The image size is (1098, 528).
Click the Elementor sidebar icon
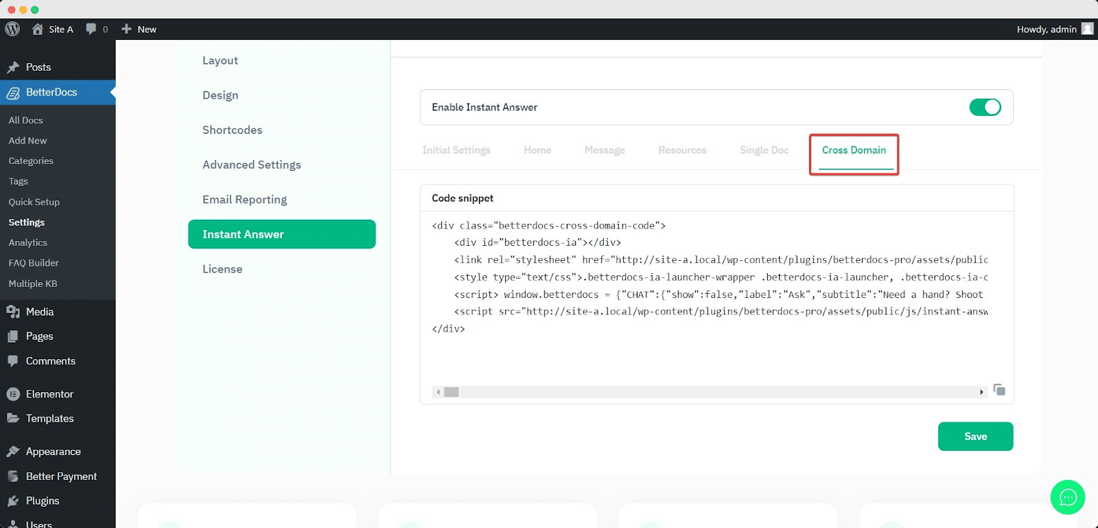(x=13, y=394)
